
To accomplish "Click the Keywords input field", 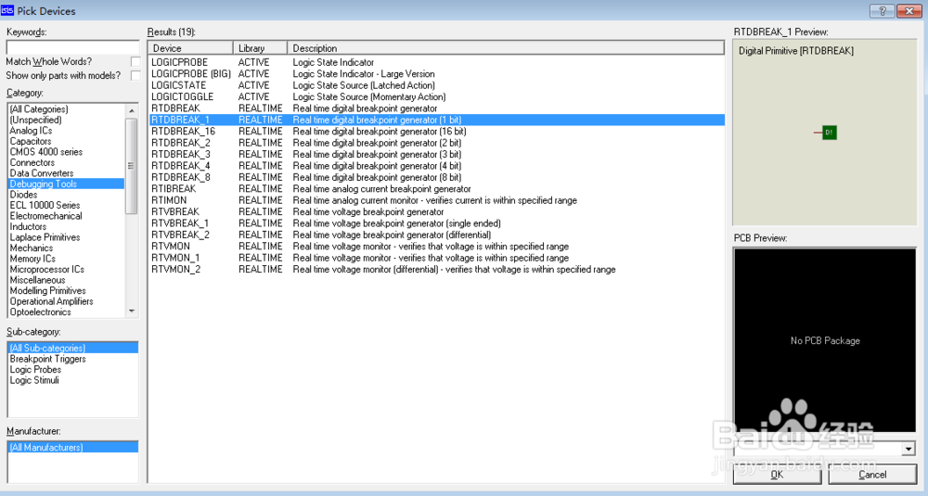I will [72, 47].
